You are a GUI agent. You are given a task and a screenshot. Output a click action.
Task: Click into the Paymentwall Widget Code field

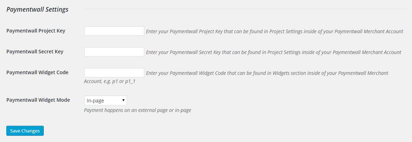pyautogui.click(x=114, y=73)
